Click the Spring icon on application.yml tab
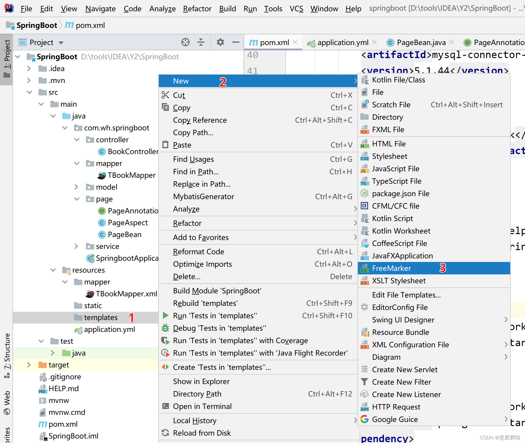The height and width of the screenshot is (443, 525). [311, 42]
